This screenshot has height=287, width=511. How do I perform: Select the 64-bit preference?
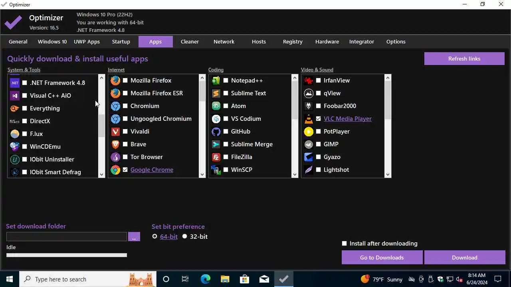[x=154, y=236]
